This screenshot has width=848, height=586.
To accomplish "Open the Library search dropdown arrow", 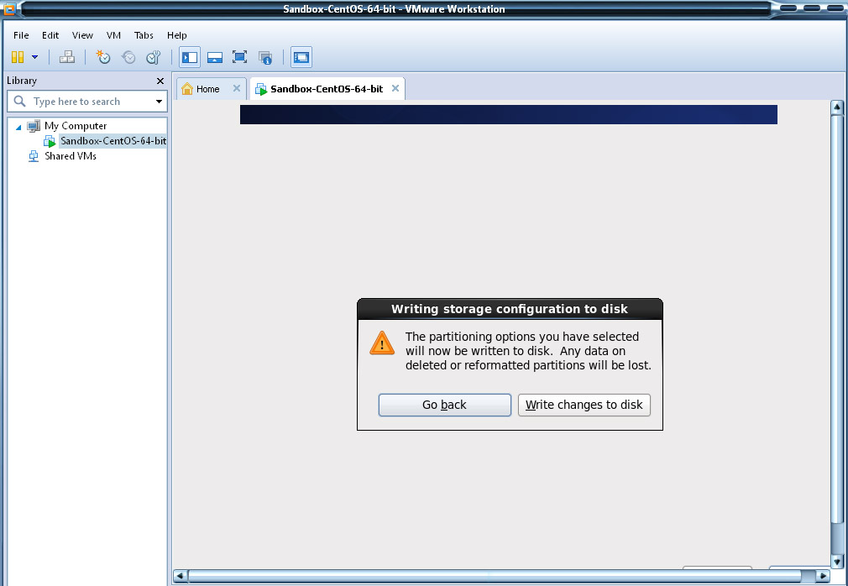I will coord(159,101).
